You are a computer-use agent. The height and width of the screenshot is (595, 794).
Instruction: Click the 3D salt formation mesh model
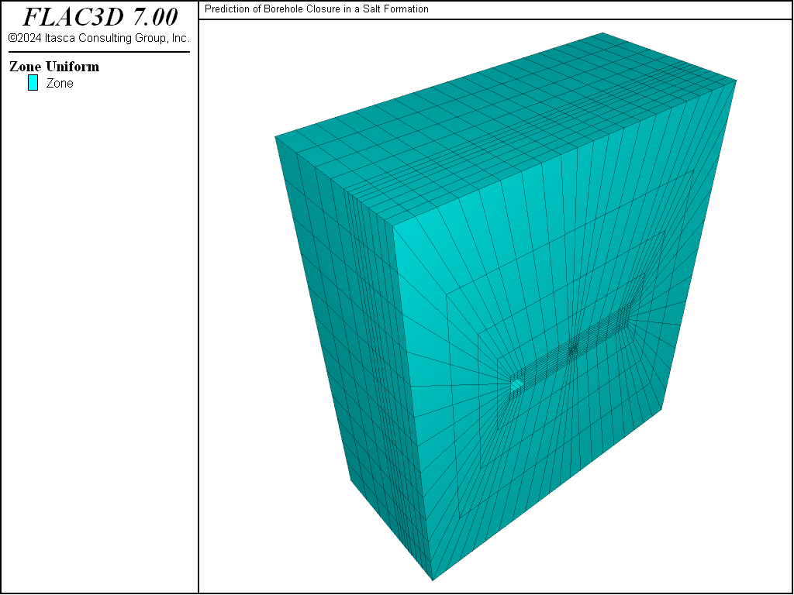click(x=506, y=307)
